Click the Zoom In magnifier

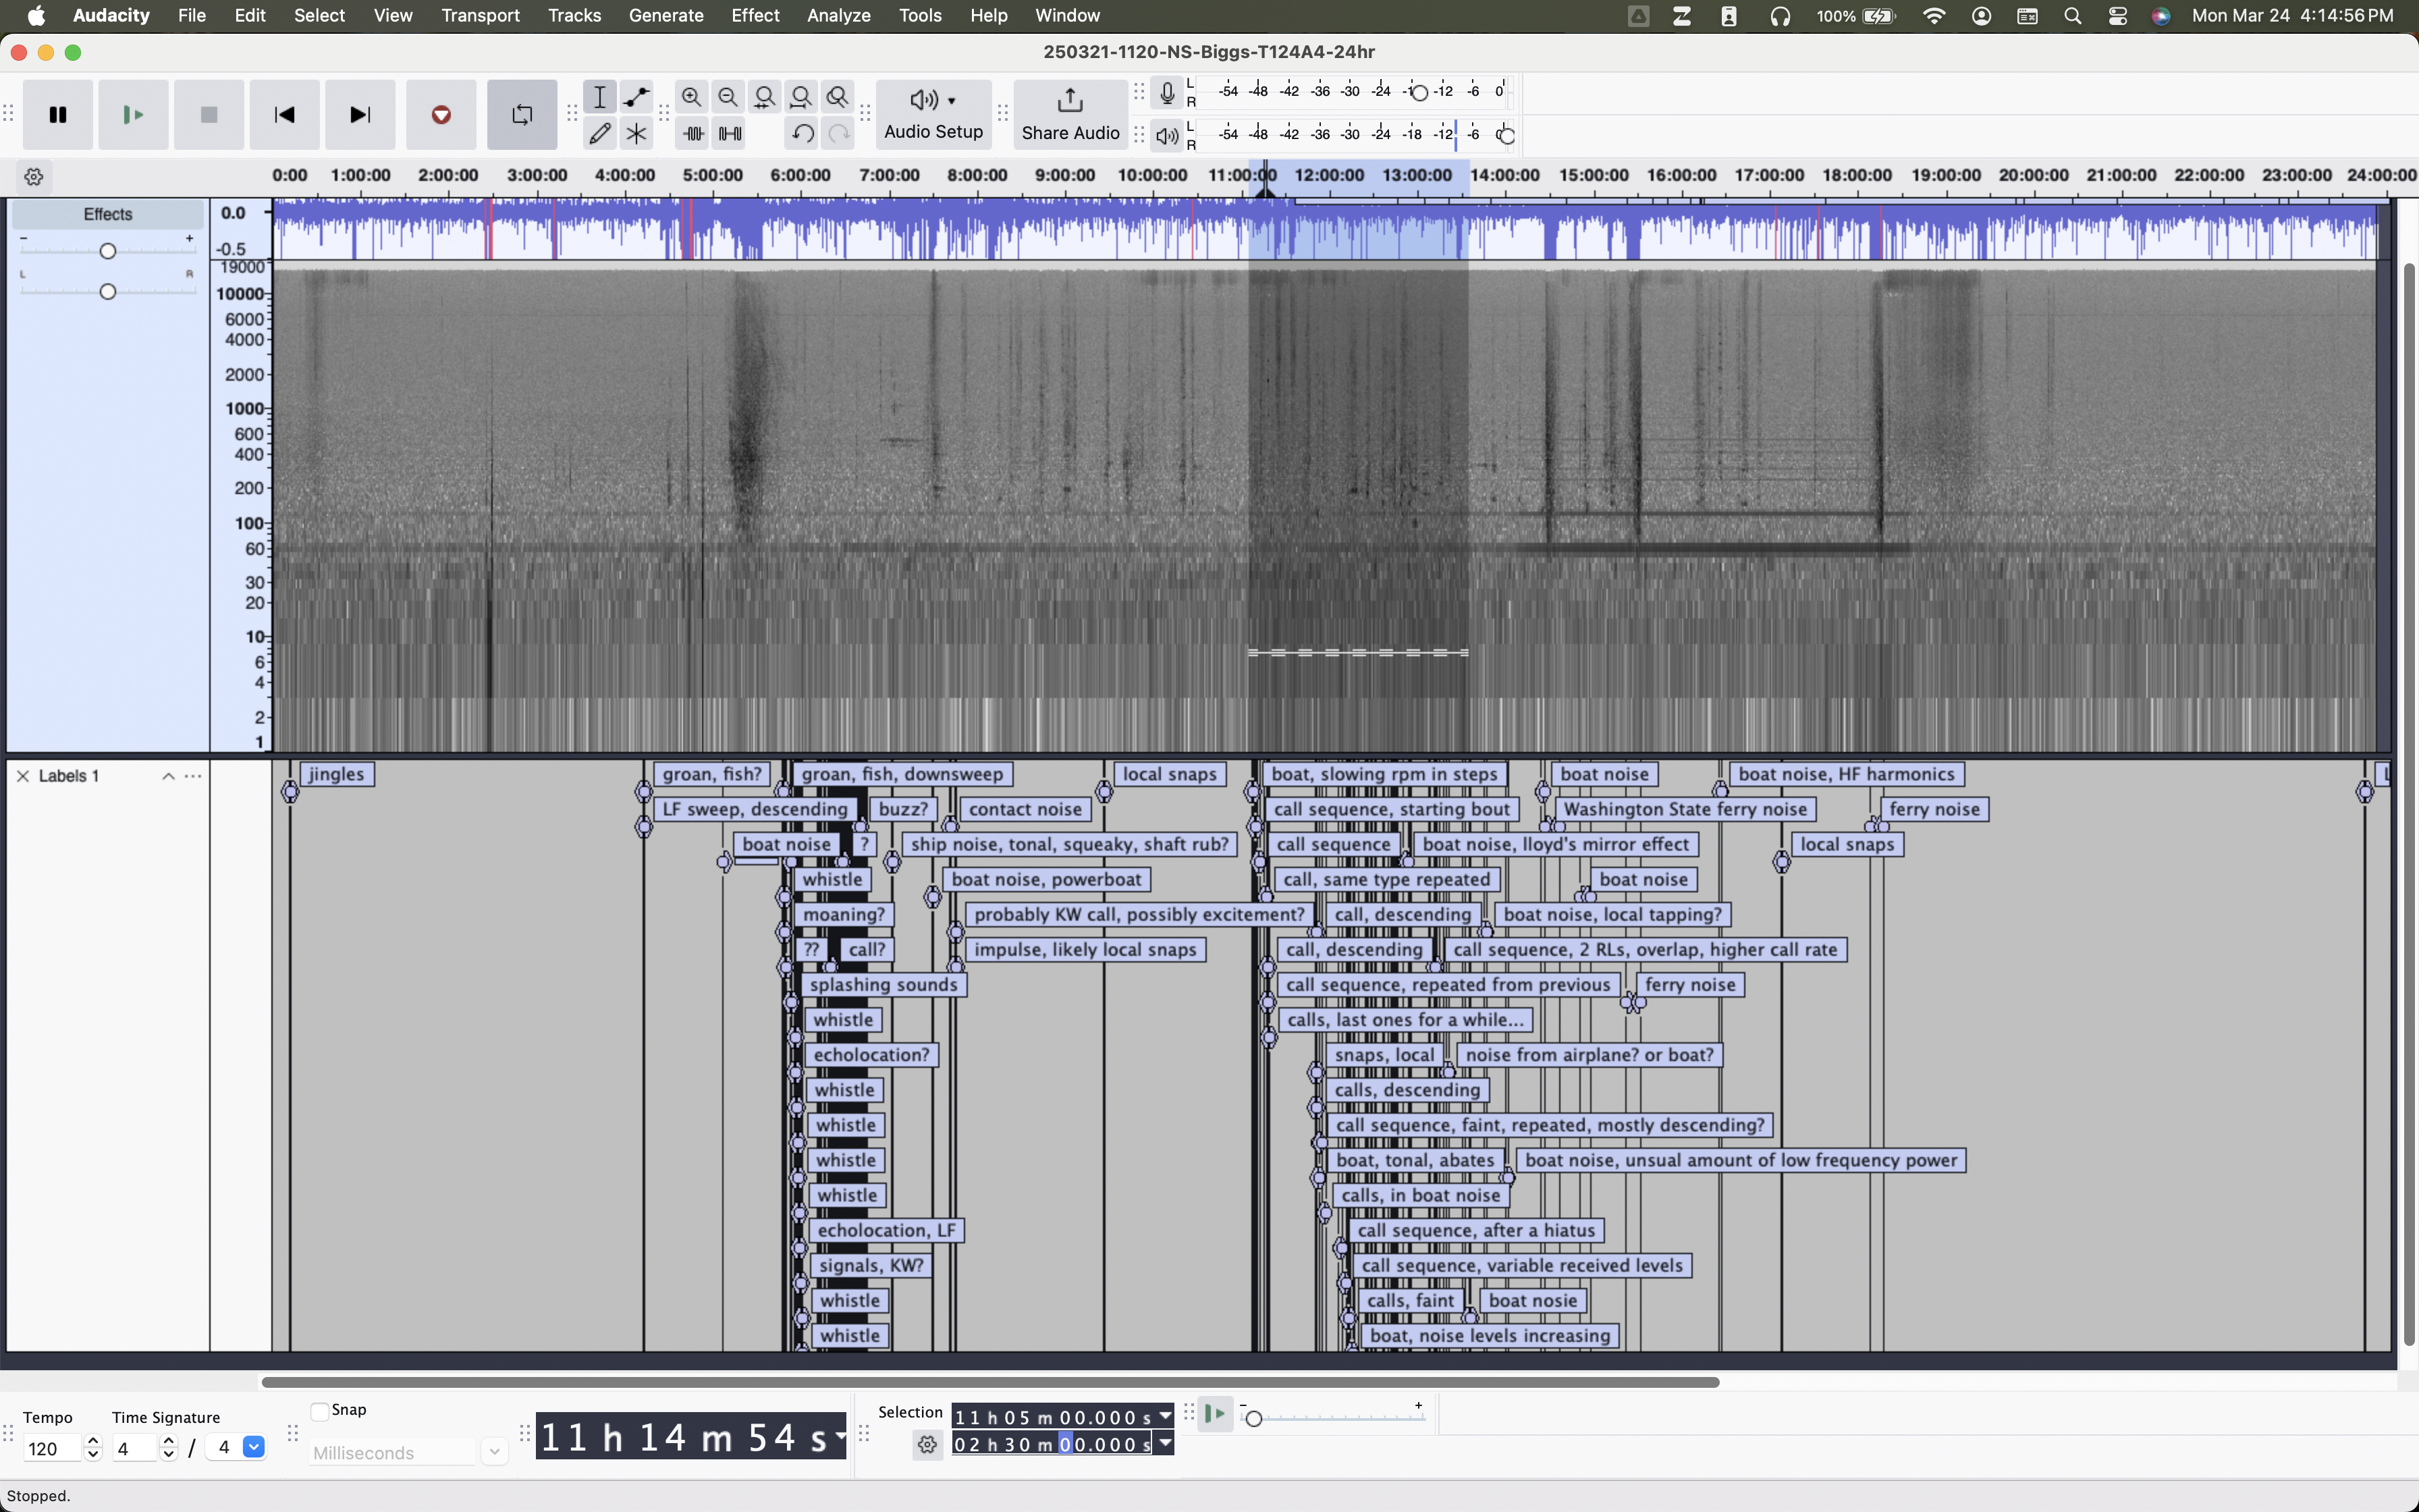(x=690, y=97)
